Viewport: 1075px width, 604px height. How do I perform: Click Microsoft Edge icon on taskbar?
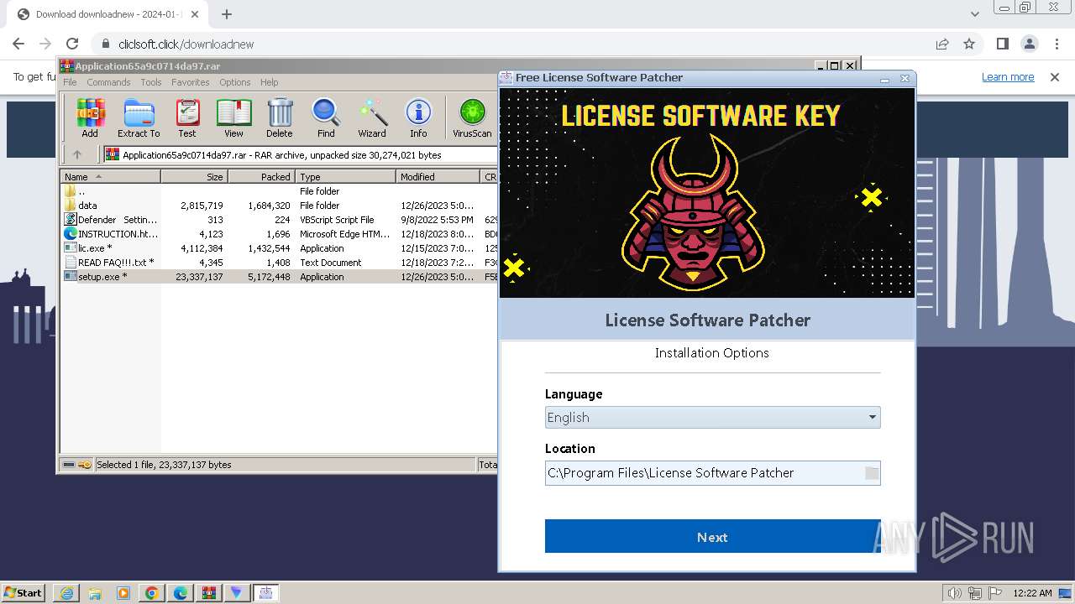pyautogui.click(x=181, y=593)
